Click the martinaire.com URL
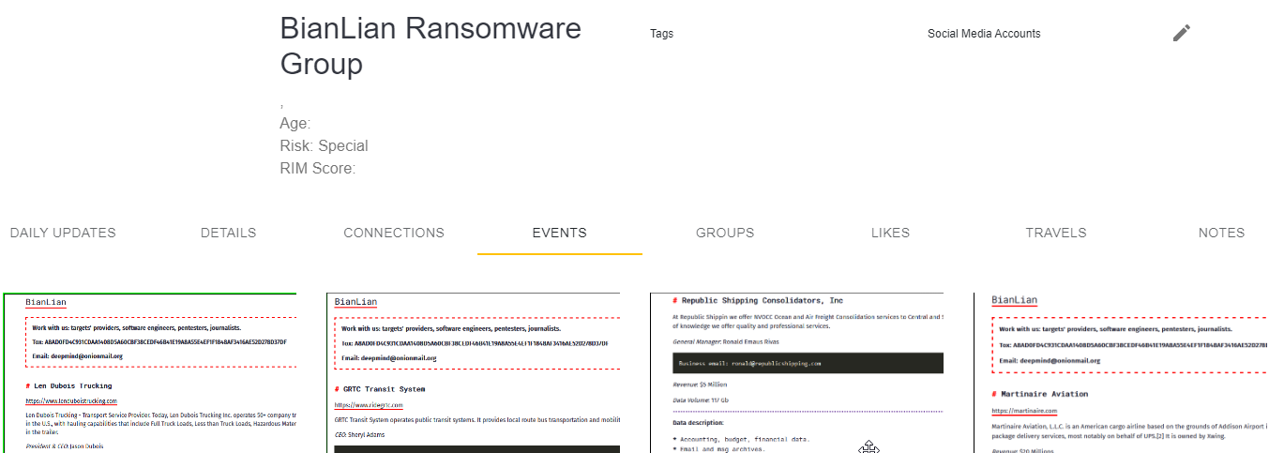The image size is (1269, 453). point(1024,411)
